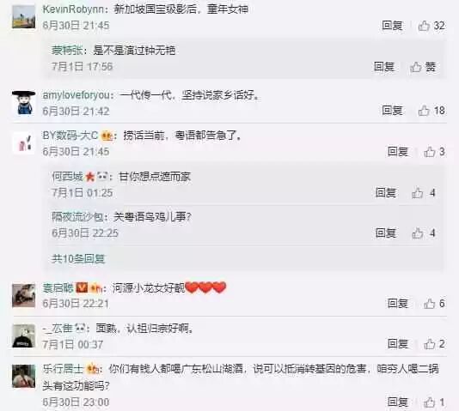Screen dimensions: 459x411
Task: Like amyloveforyou's comment with 18 likes
Action: coord(424,111)
